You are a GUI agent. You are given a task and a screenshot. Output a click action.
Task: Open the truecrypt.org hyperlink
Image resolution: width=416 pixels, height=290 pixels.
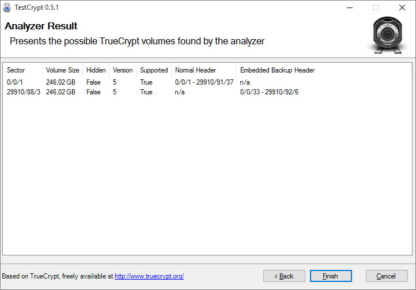(x=149, y=276)
